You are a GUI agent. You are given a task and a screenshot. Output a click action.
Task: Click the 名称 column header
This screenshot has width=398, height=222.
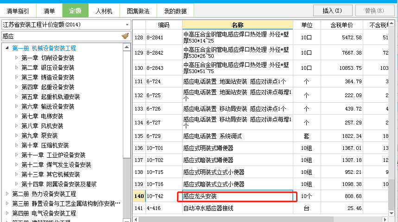(238, 25)
